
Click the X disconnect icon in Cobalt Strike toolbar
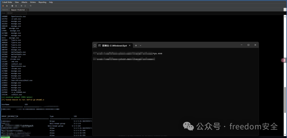tap(7, 6)
